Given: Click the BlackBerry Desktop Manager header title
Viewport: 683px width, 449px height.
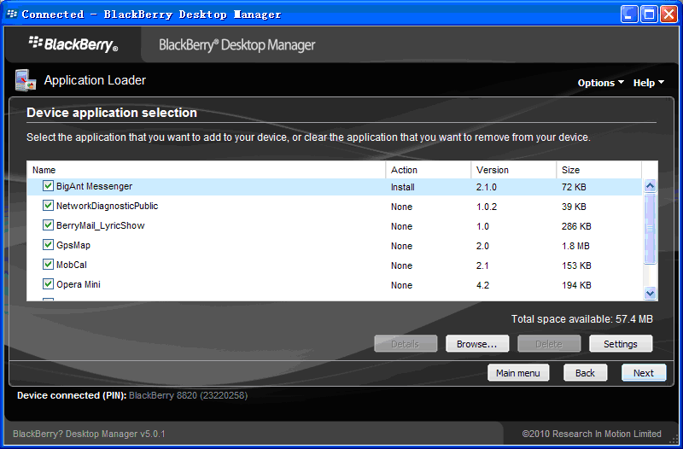Looking at the screenshot, I should [237, 45].
